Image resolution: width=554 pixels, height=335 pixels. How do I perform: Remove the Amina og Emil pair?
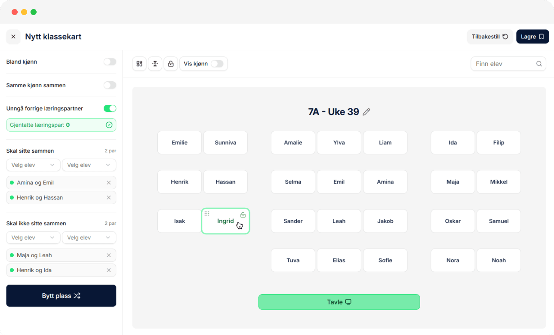109,183
